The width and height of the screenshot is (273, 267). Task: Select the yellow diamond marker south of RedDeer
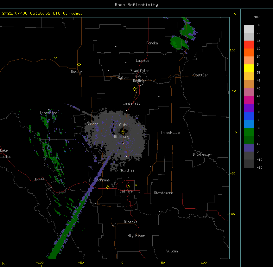click(x=135, y=89)
